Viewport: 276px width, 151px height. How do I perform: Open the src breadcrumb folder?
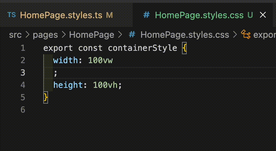[15, 35]
